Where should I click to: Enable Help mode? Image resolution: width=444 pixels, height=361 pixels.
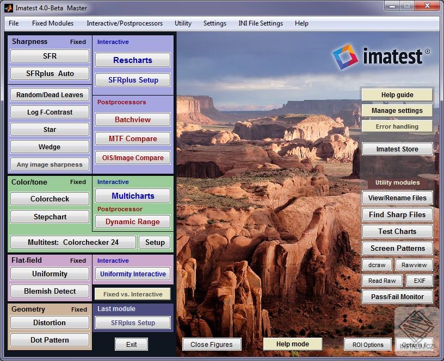(x=292, y=344)
